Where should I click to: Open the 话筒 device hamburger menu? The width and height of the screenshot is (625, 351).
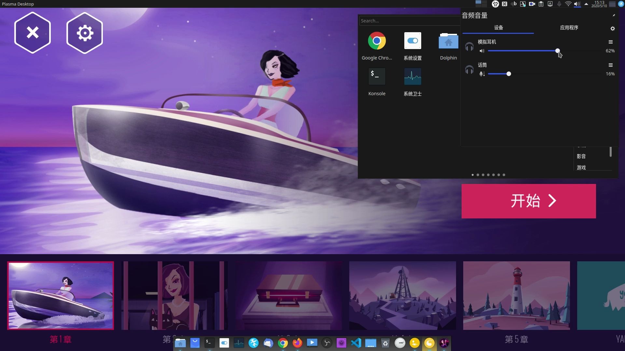coord(610,65)
